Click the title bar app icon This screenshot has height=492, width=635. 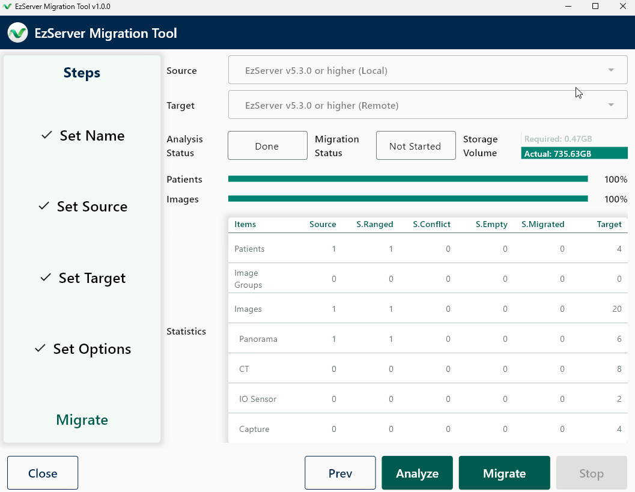point(7,7)
